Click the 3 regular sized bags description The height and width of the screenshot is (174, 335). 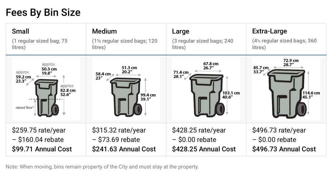pyautogui.click(x=203, y=44)
